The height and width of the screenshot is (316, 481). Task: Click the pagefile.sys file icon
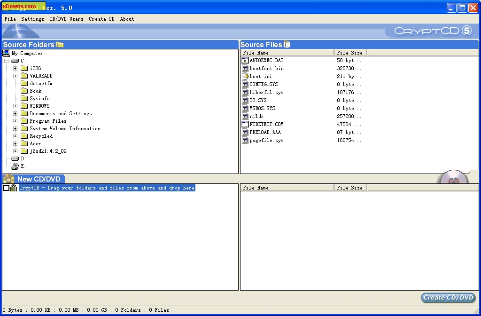pos(245,140)
